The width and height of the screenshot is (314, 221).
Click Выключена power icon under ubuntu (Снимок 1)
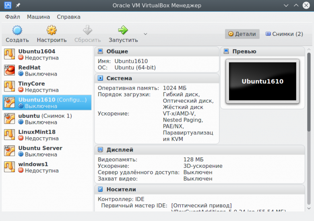coord(21,122)
